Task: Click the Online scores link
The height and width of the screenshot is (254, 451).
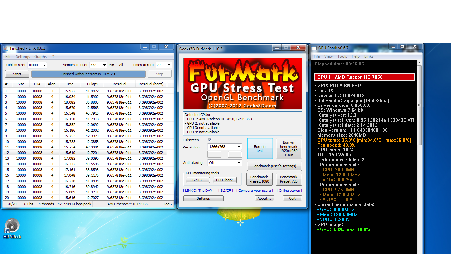Action: tap(289, 190)
